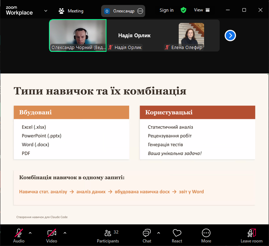Click the Sign in link

pos(166,10)
